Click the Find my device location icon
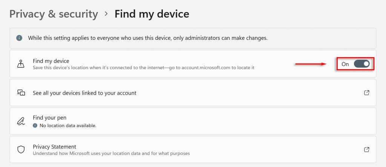The width and height of the screenshot is (386, 167). [21, 64]
